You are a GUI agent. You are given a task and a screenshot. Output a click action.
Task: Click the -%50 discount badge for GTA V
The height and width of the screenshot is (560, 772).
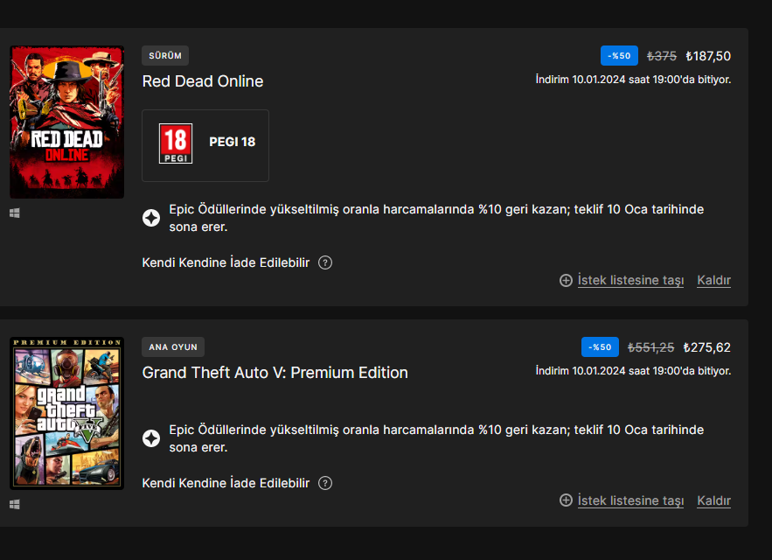click(600, 347)
